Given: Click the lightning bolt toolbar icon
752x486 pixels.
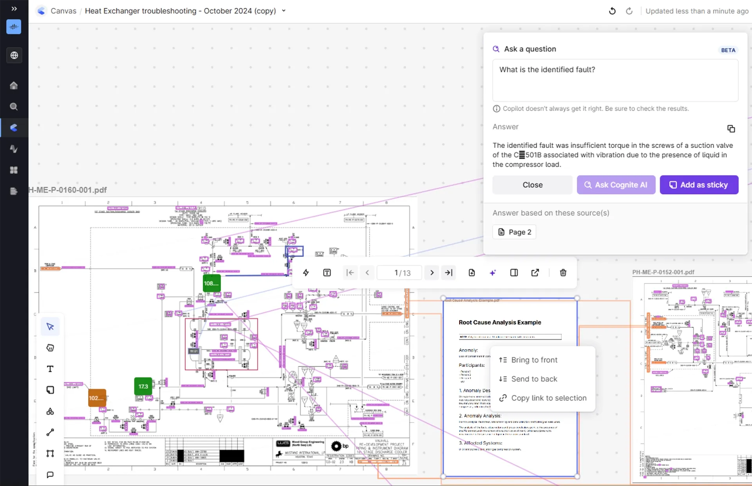Looking at the screenshot, I should (306, 273).
